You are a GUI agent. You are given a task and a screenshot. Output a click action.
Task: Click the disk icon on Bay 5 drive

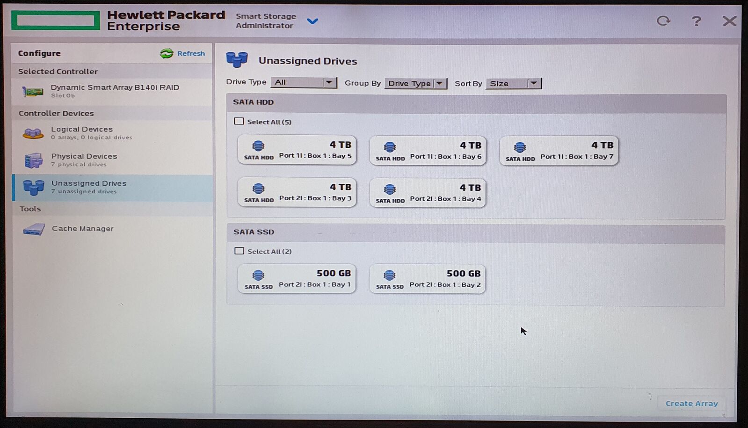[258, 146]
